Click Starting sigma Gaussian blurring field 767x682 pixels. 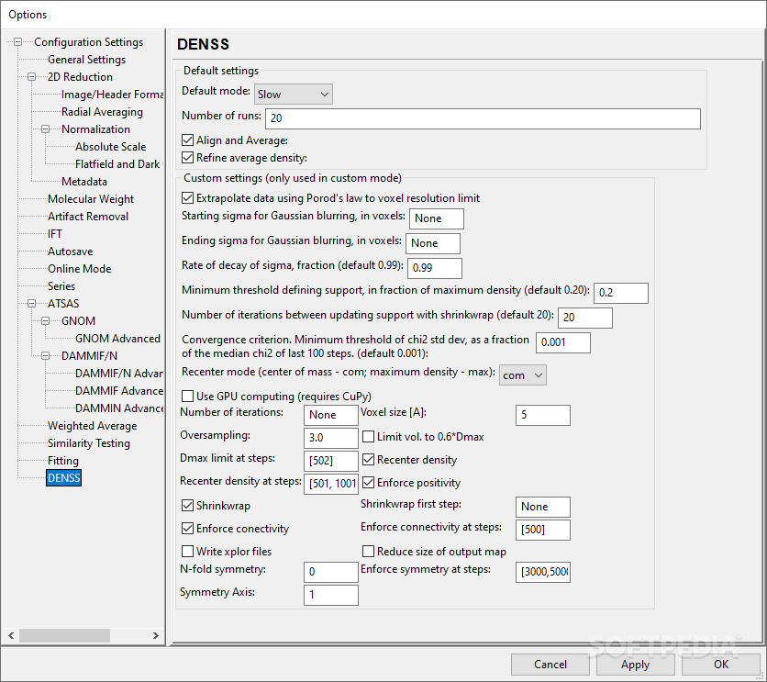[x=437, y=218]
